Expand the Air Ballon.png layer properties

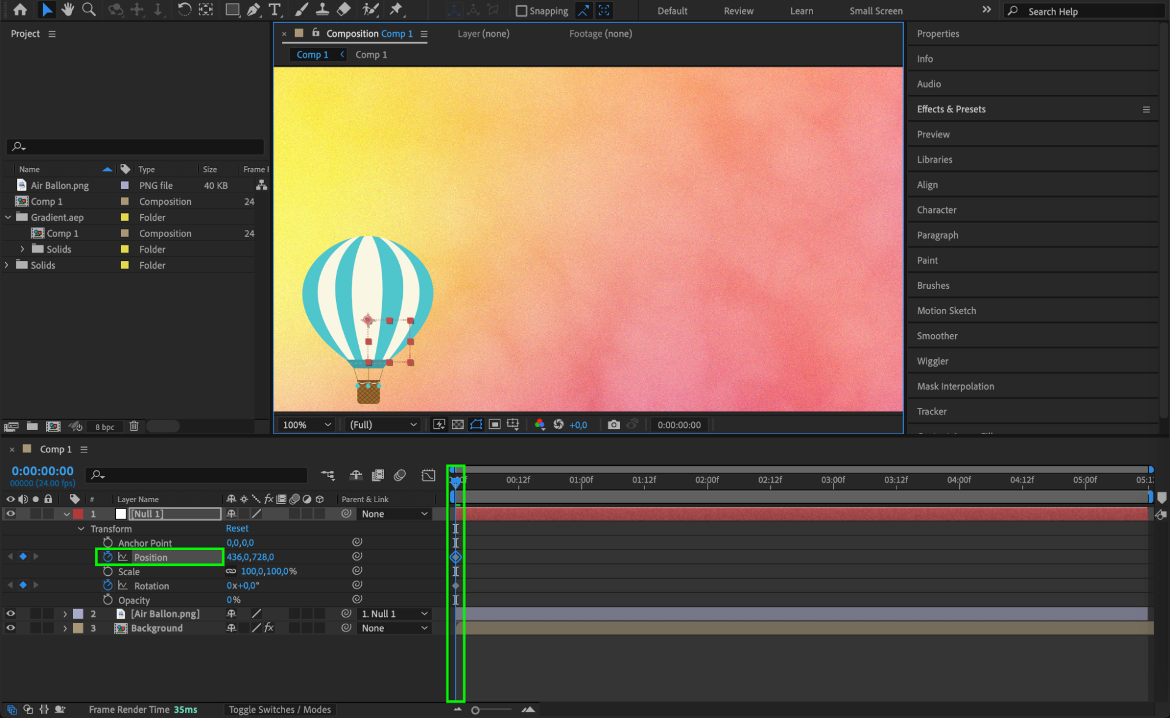pyautogui.click(x=65, y=614)
